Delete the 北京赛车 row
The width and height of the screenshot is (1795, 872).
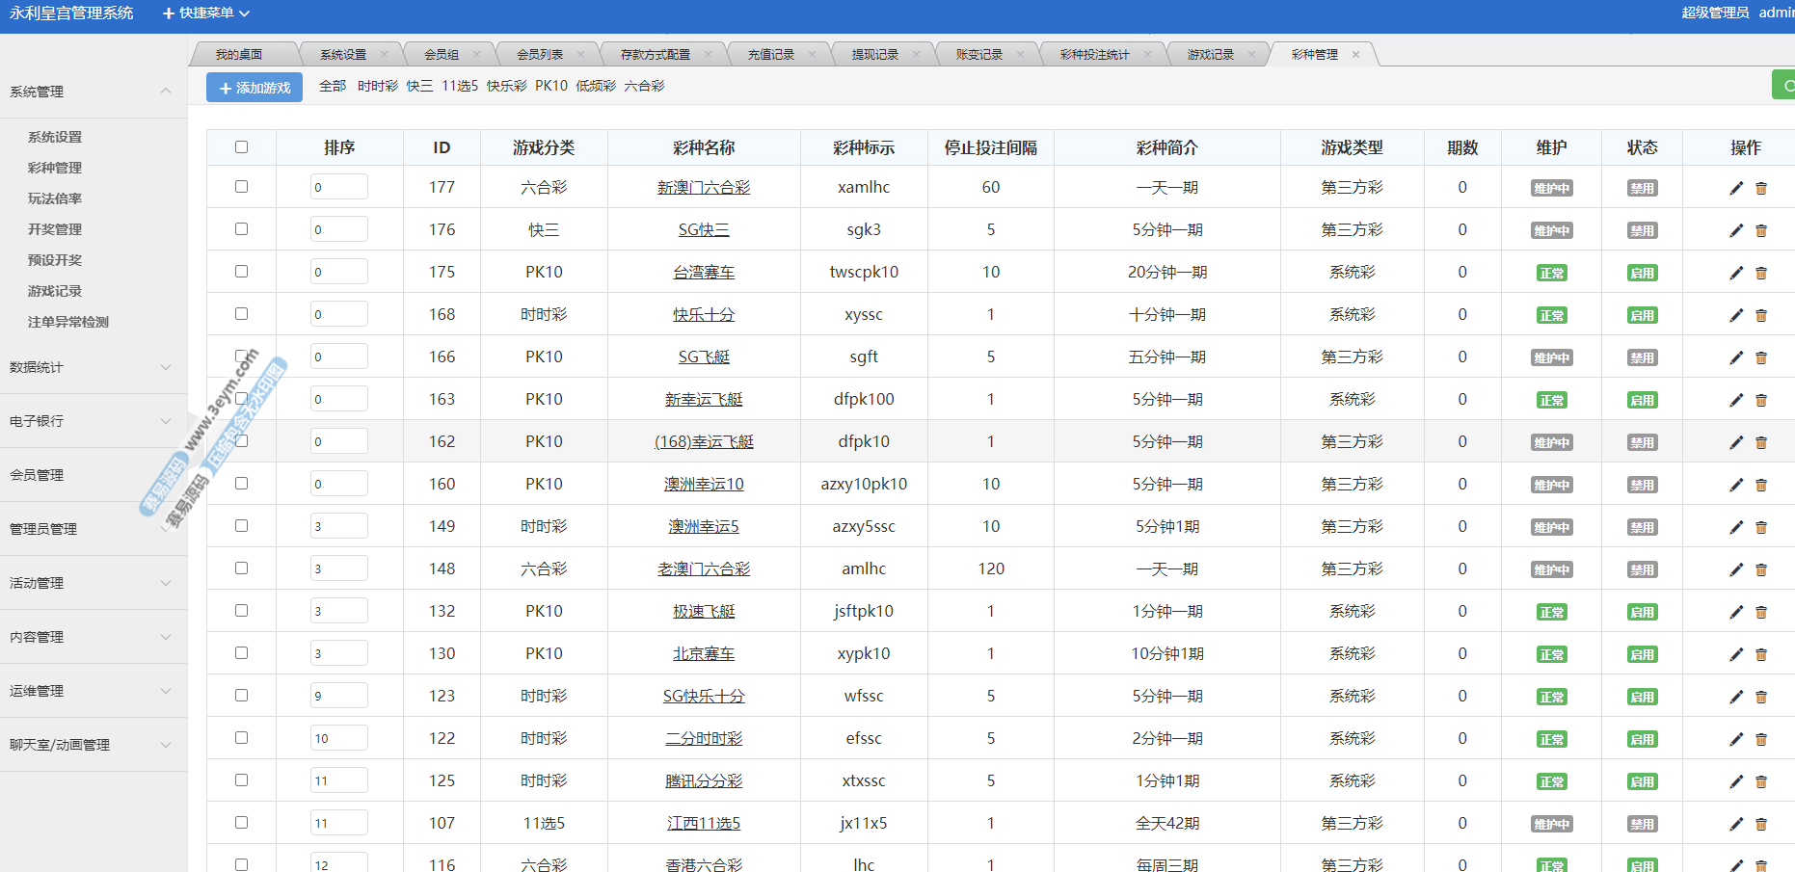coord(1761,654)
